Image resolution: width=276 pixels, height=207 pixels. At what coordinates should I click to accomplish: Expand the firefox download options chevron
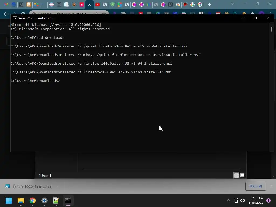[58, 187]
